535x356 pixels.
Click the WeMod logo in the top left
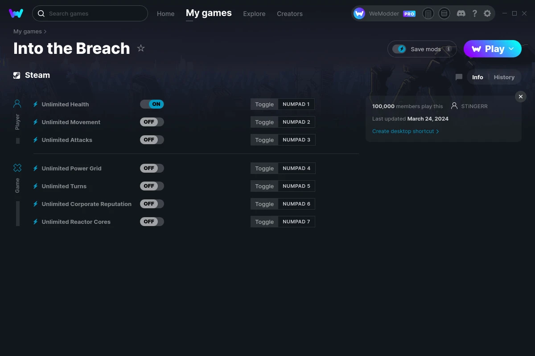click(x=16, y=13)
